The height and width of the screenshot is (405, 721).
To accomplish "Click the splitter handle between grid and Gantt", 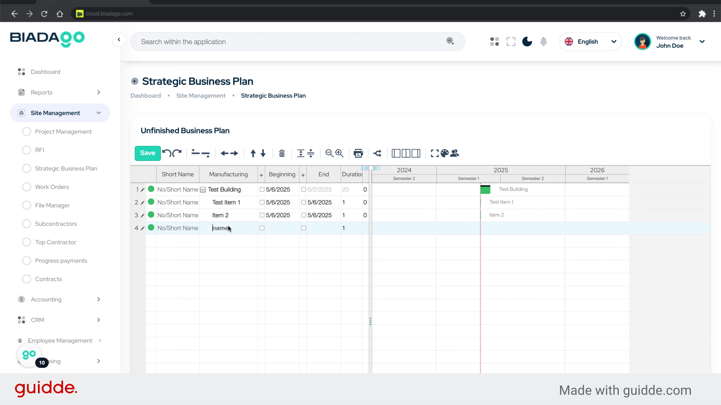I will pyautogui.click(x=370, y=321).
